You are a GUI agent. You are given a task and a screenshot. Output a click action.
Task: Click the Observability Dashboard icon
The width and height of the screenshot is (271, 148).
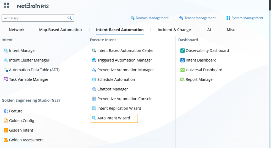click(182, 50)
